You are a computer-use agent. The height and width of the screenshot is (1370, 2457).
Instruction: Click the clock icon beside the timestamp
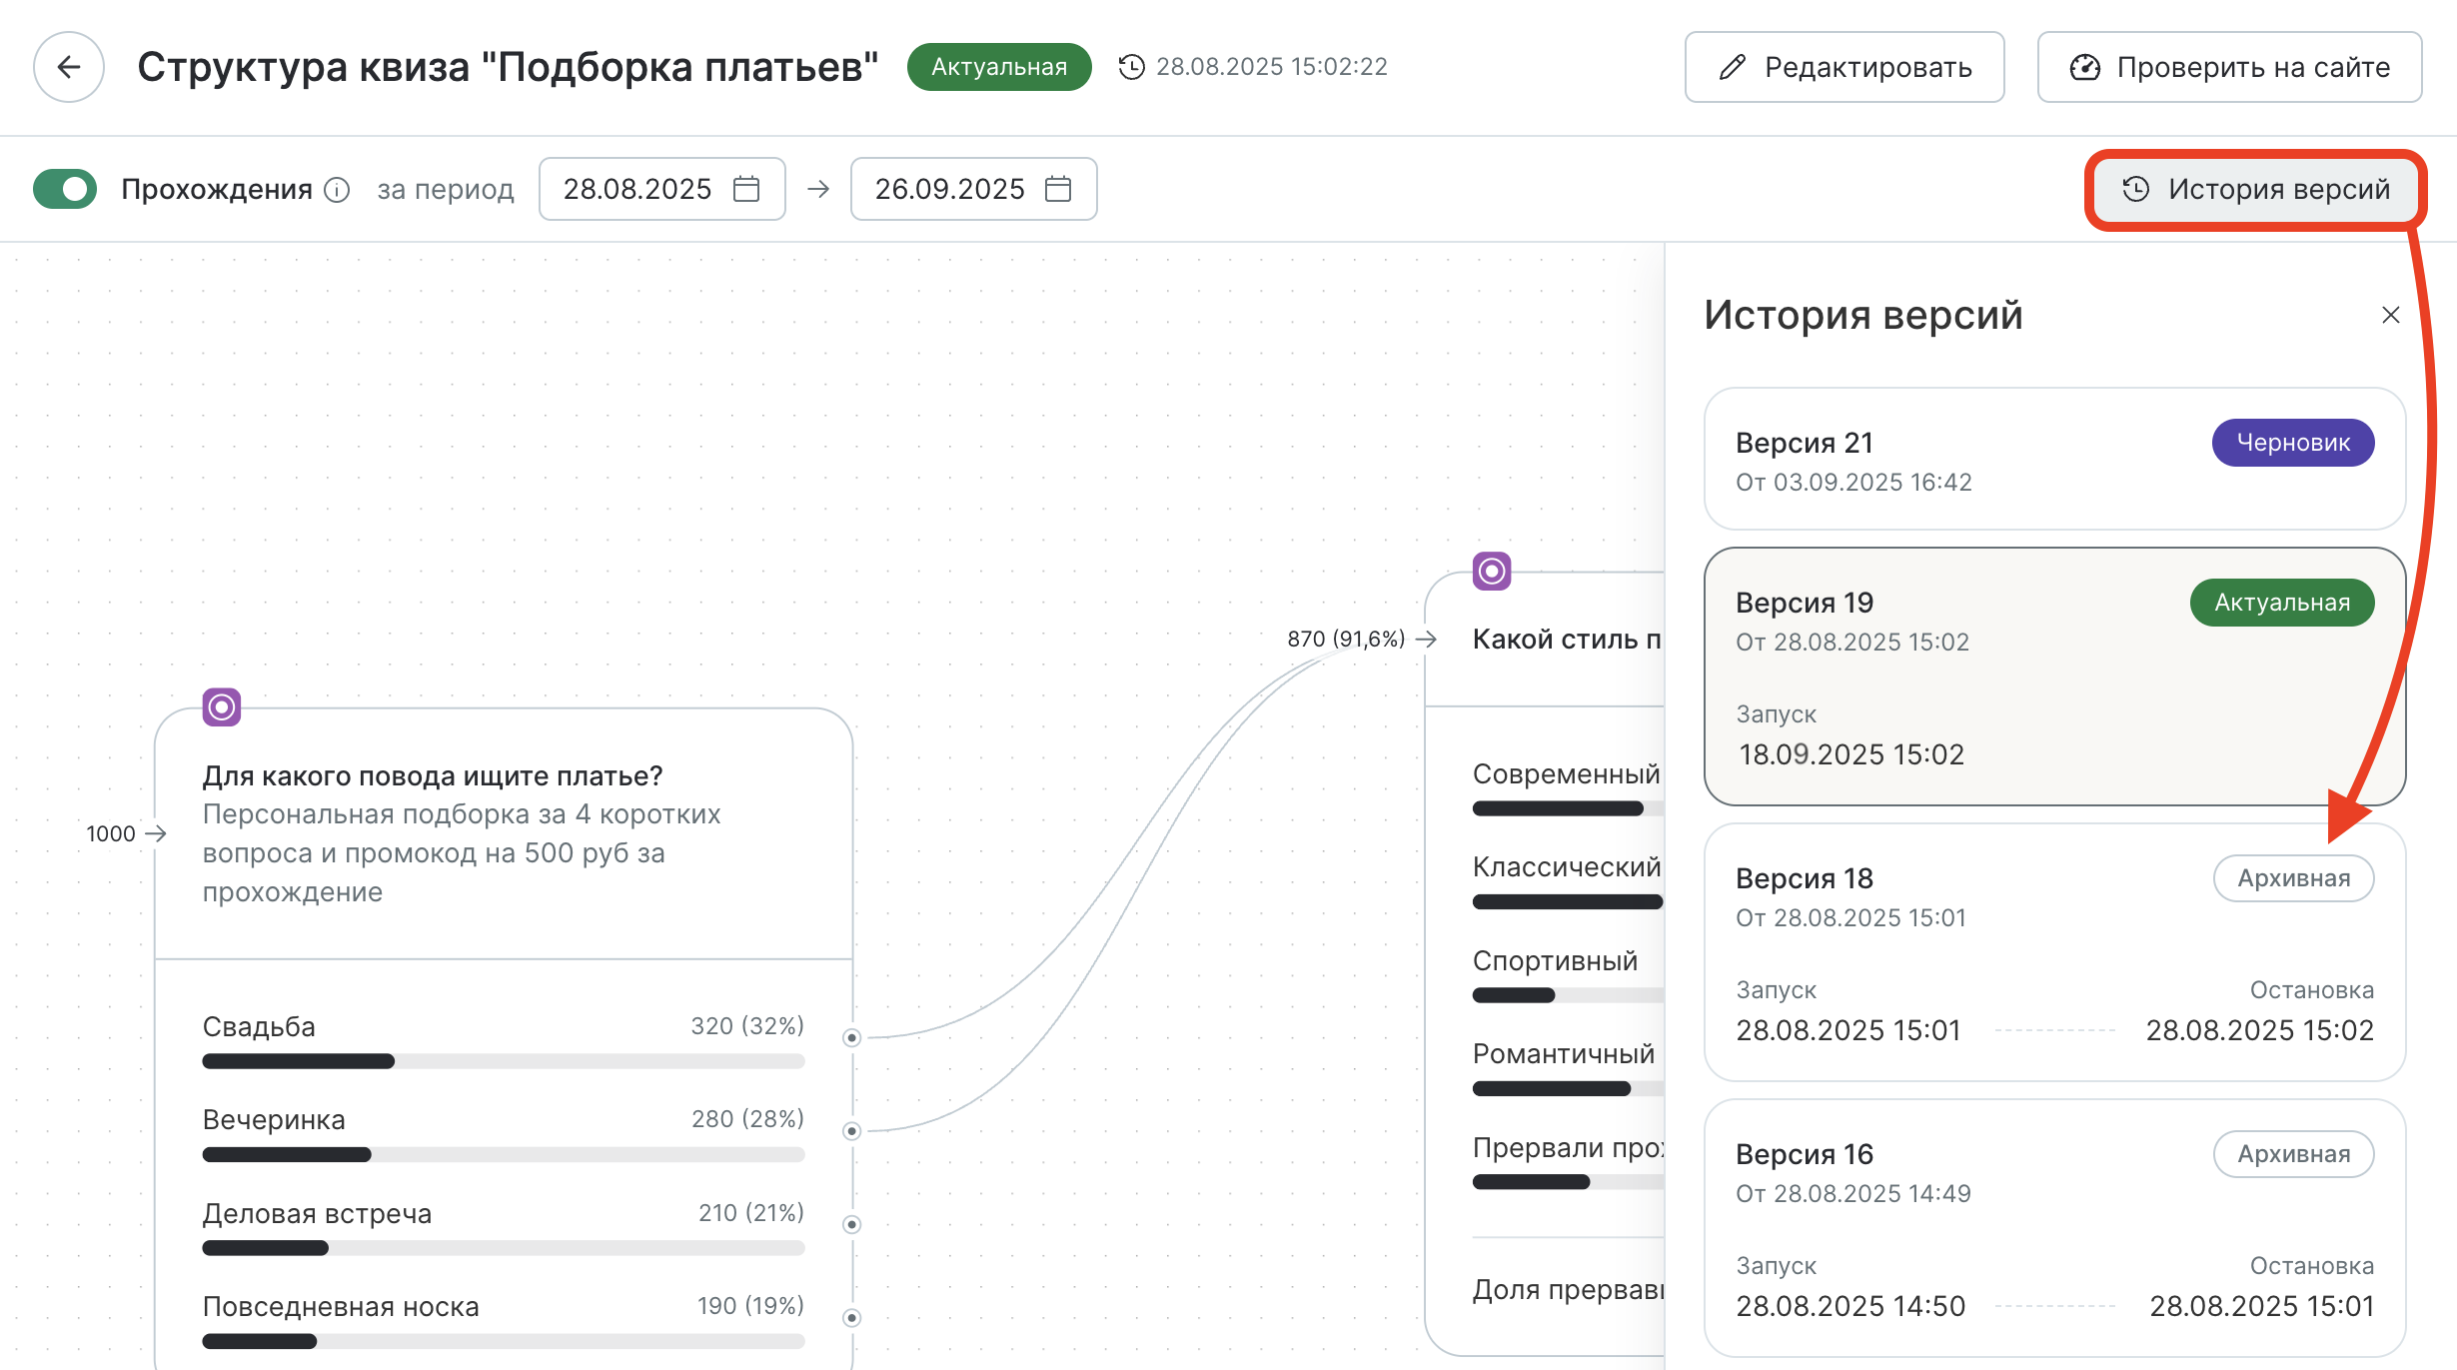[1131, 67]
